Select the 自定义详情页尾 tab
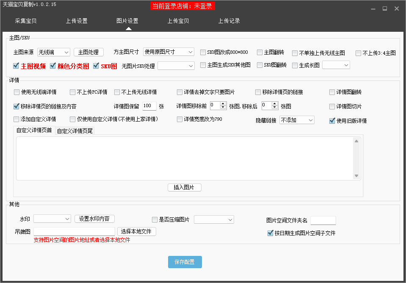The height and width of the screenshot is (283, 406). 75,131
